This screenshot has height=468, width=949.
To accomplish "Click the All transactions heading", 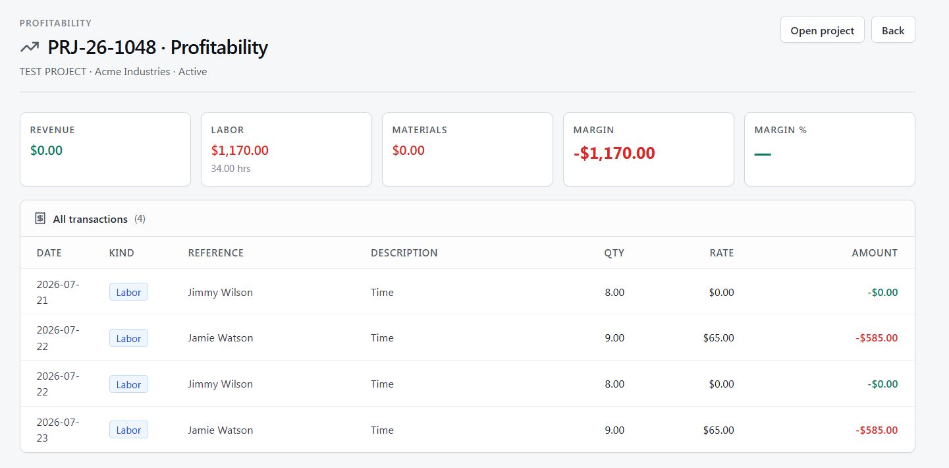I will tap(90, 219).
